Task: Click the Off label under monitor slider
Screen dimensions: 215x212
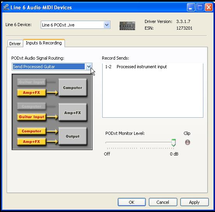Action: (107, 154)
